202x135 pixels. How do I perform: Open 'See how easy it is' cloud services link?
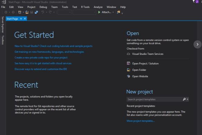pyautogui.click(x=43, y=63)
